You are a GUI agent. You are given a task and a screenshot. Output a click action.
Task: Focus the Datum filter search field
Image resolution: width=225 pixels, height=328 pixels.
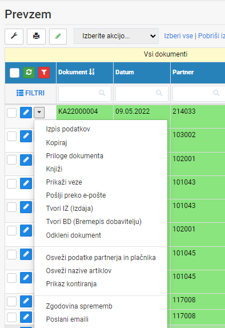coord(142,93)
